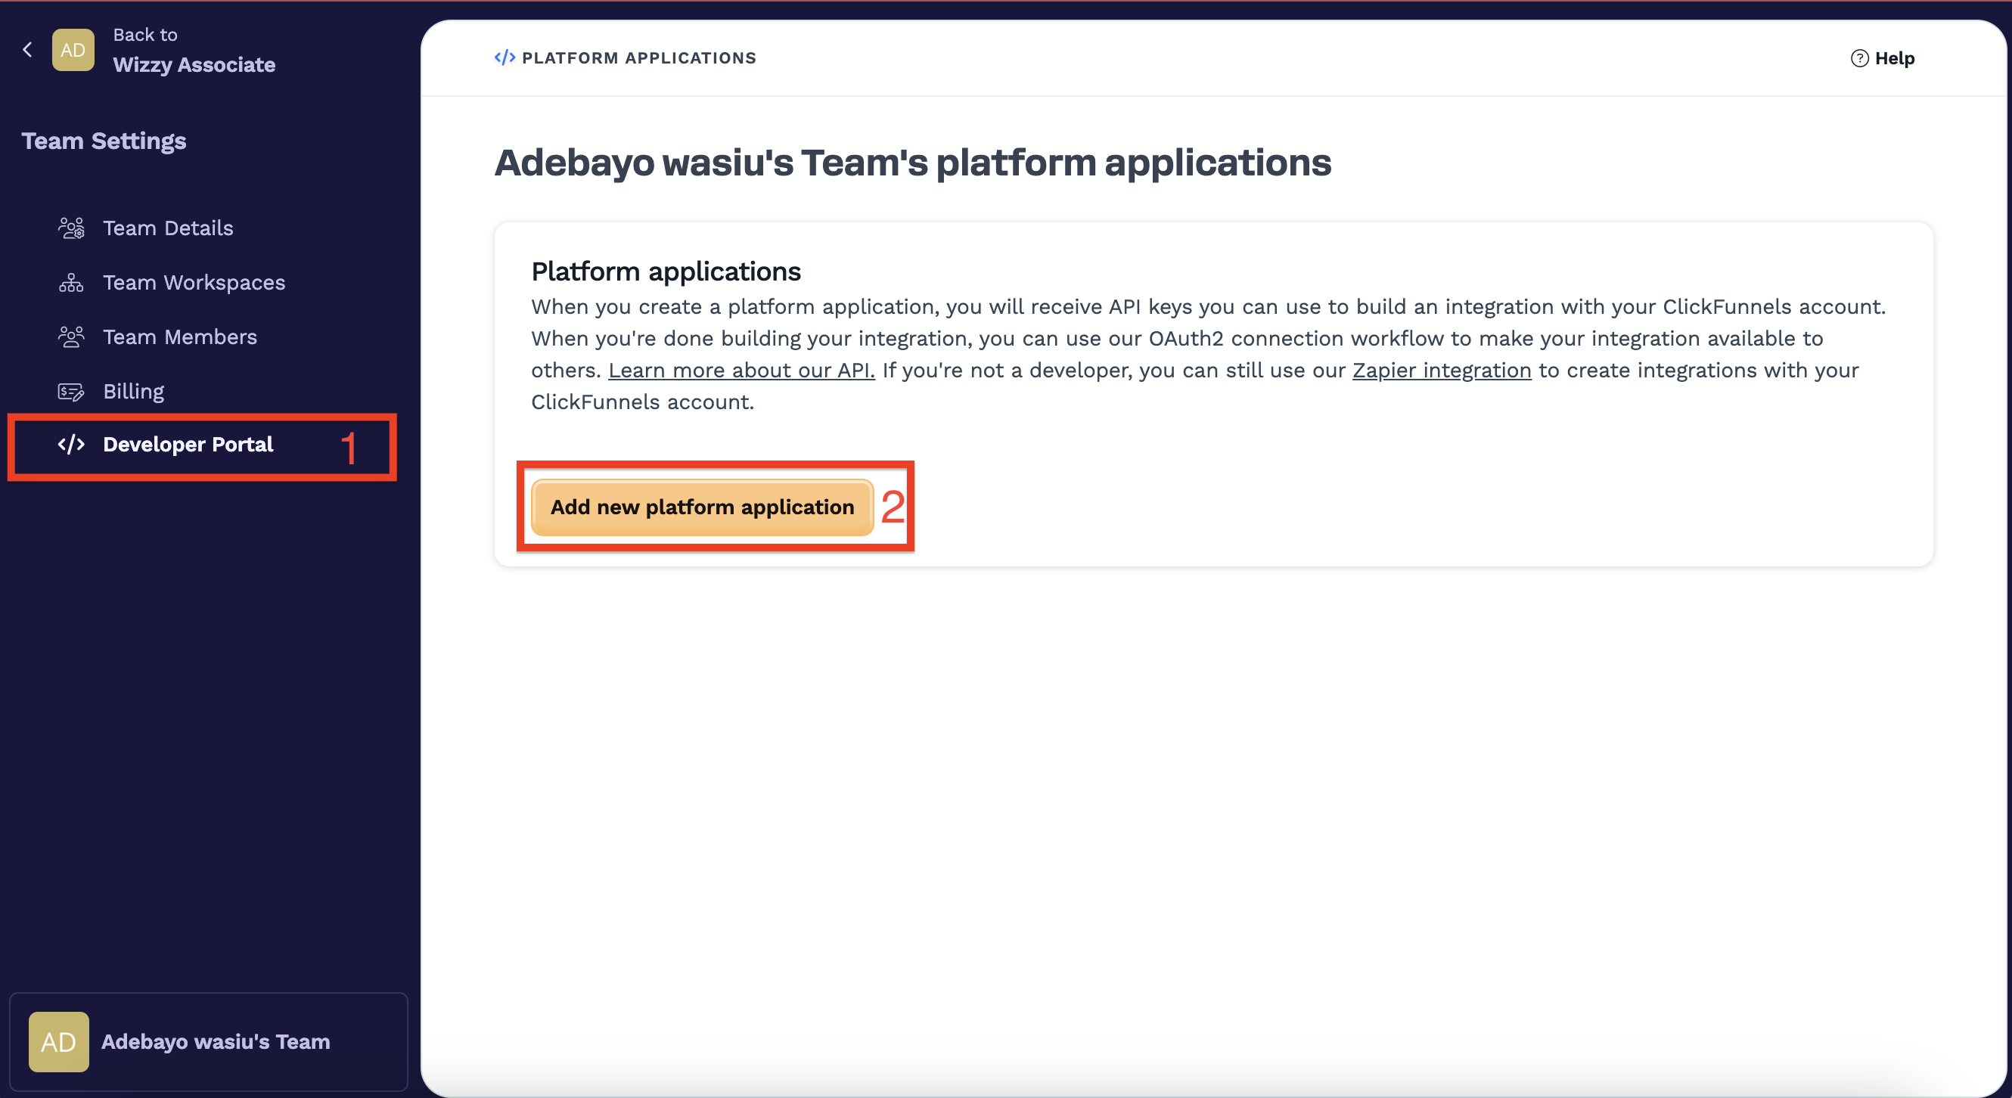The image size is (2012, 1098).
Task: Go back to Wizzy Associate workspace
Action: [194, 65]
